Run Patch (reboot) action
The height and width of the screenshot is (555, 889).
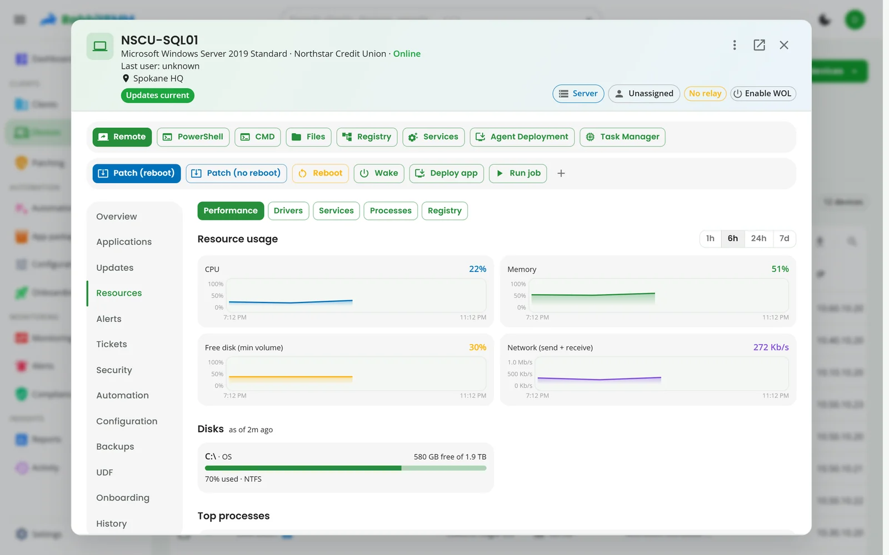(x=137, y=174)
